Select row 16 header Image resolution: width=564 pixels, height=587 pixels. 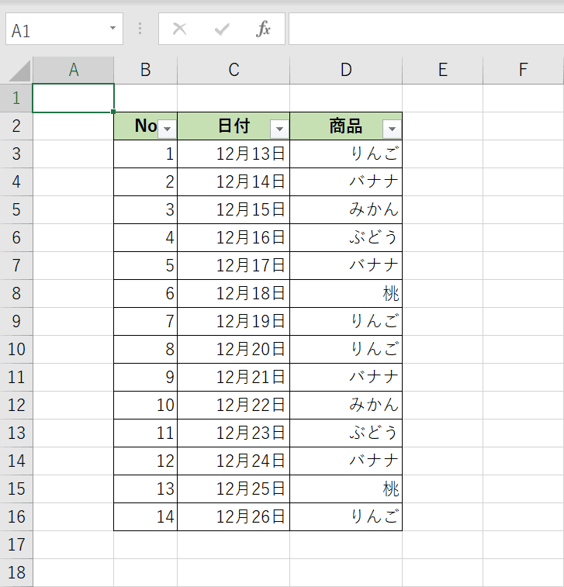point(16,517)
